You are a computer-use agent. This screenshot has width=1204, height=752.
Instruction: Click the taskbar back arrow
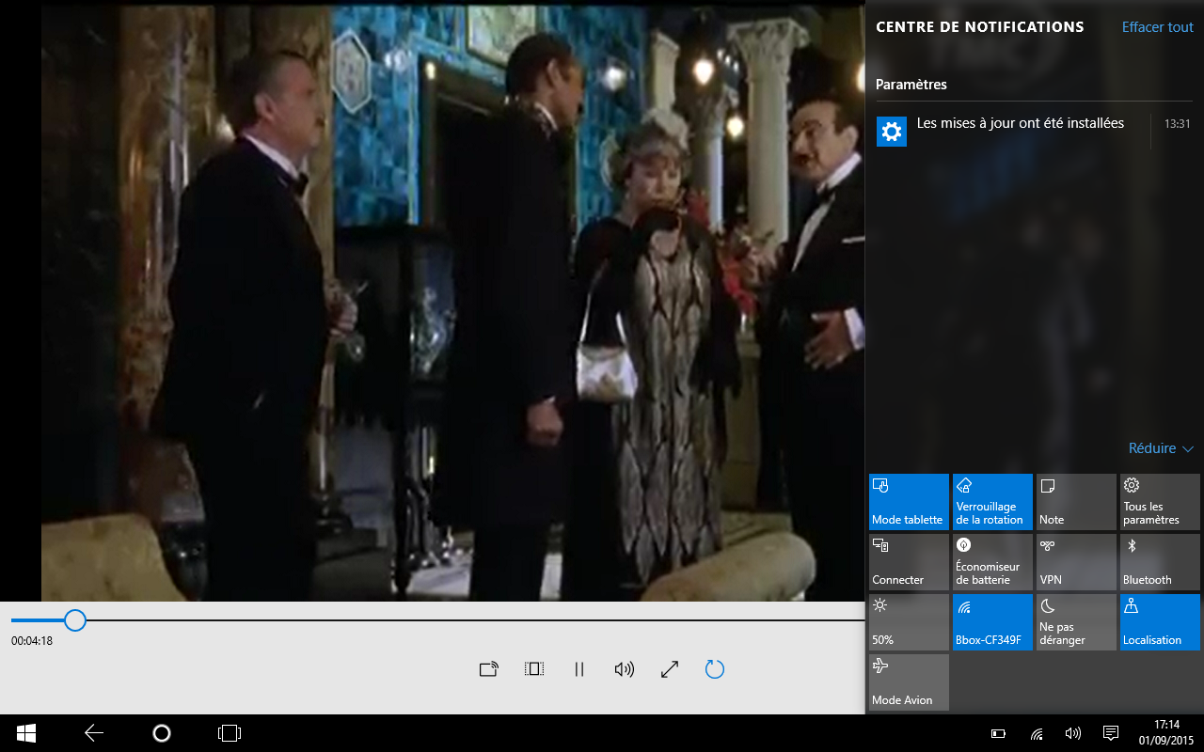click(x=93, y=733)
